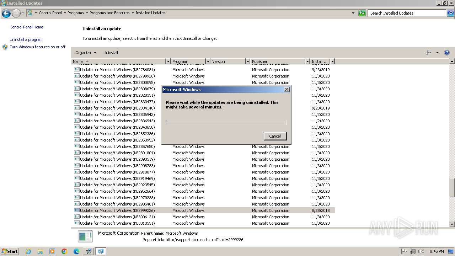Image resolution: width=455 pixels, height=256 pixels.
Task: Open the Program column filter dropdown
Action: 208,62
